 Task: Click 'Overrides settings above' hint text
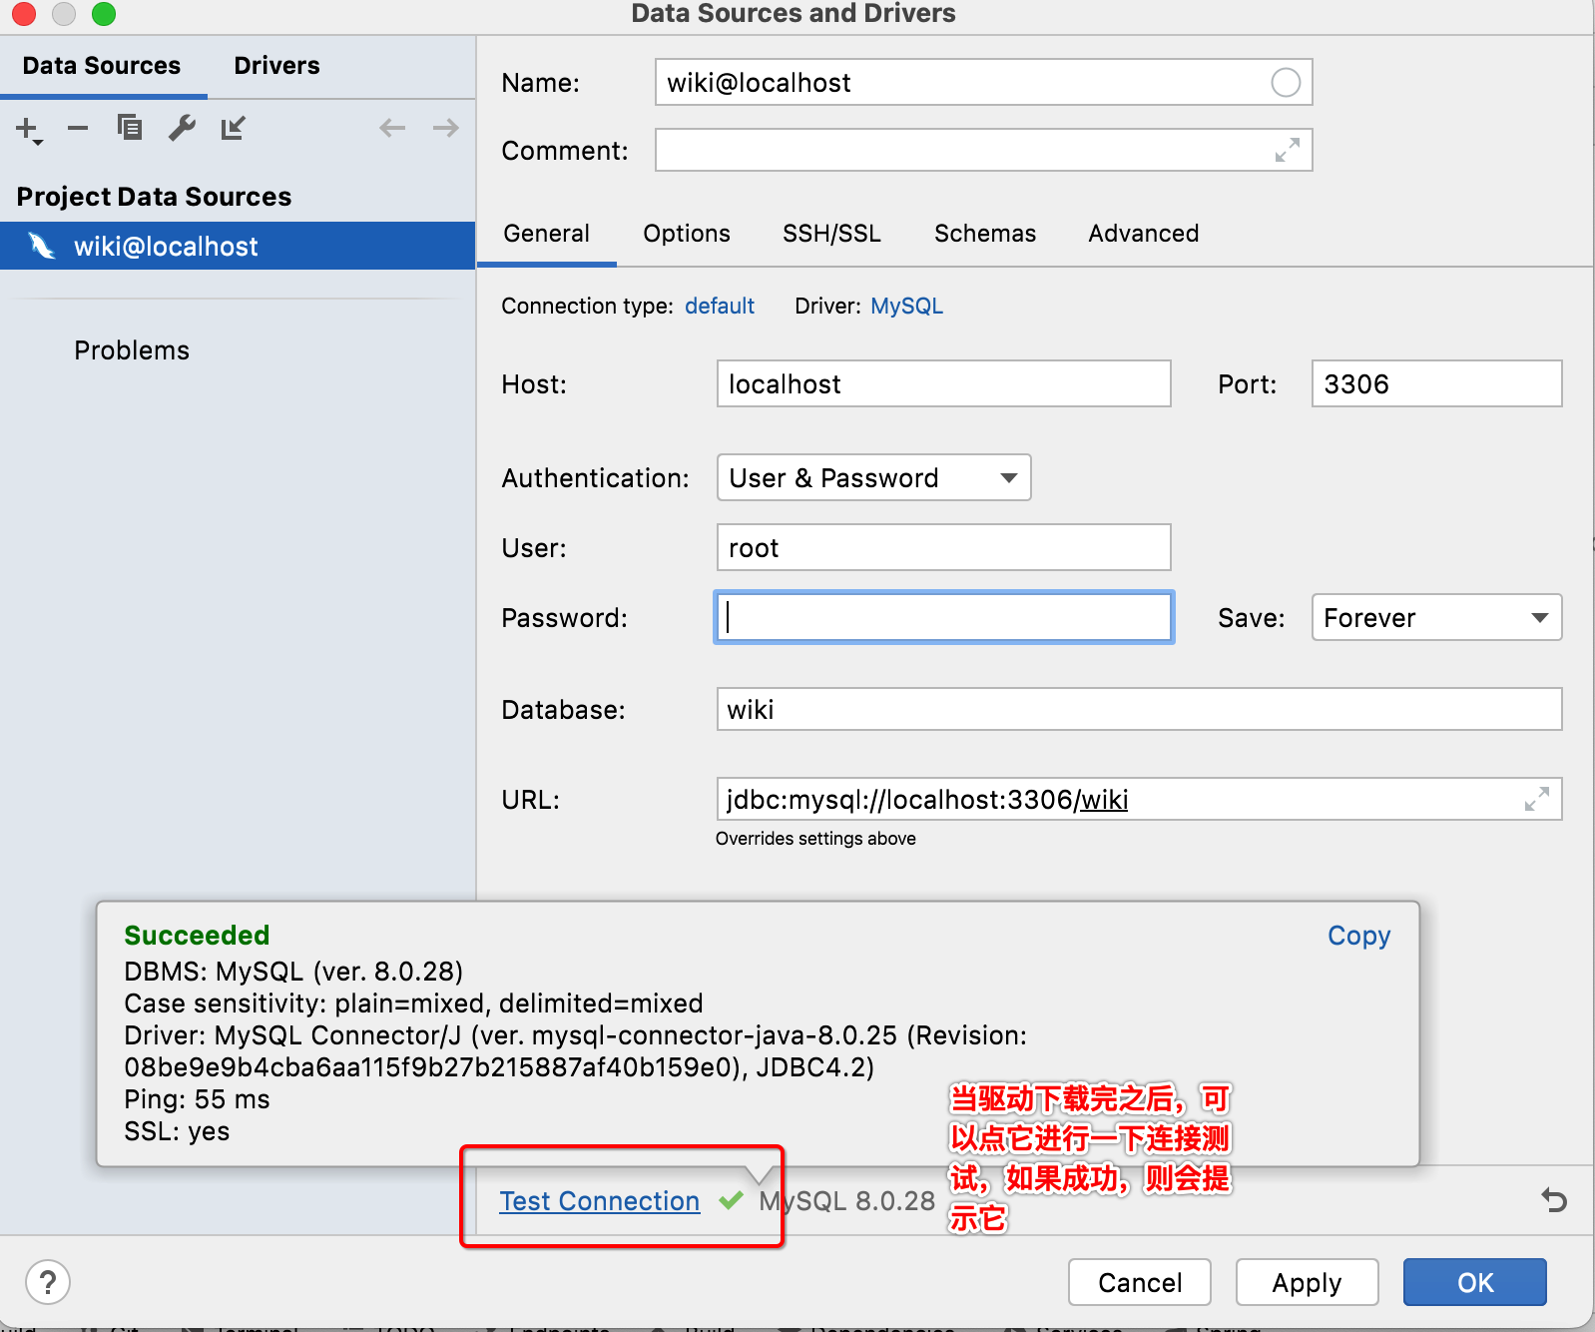[815, 839]
